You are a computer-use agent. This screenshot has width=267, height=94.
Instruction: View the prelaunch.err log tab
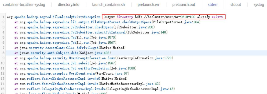[x=148, y=4]
